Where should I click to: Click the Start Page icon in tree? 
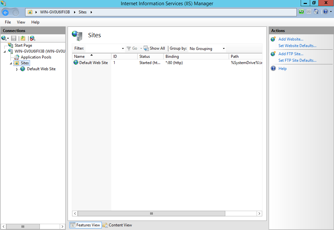coord(10,45)
